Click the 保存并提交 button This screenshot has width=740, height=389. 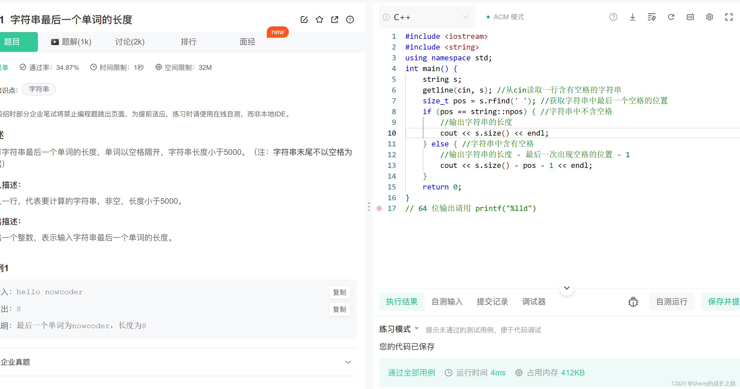pos(720,302)
